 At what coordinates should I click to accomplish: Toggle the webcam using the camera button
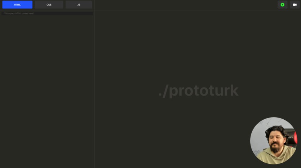click(295, 5)
